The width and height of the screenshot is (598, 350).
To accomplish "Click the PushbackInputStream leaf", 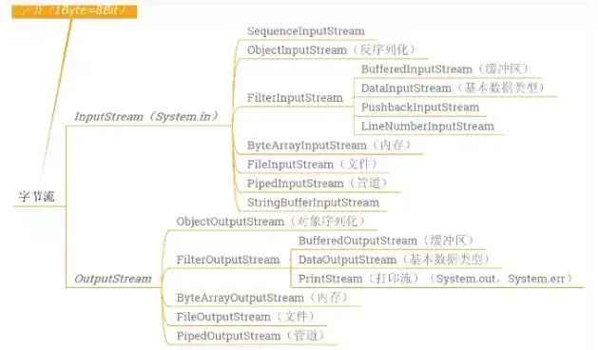I will [420, 107].
